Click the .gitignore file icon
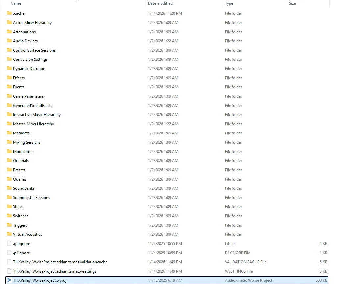Screen dimensions: 339x289 [x=9, y=243]
